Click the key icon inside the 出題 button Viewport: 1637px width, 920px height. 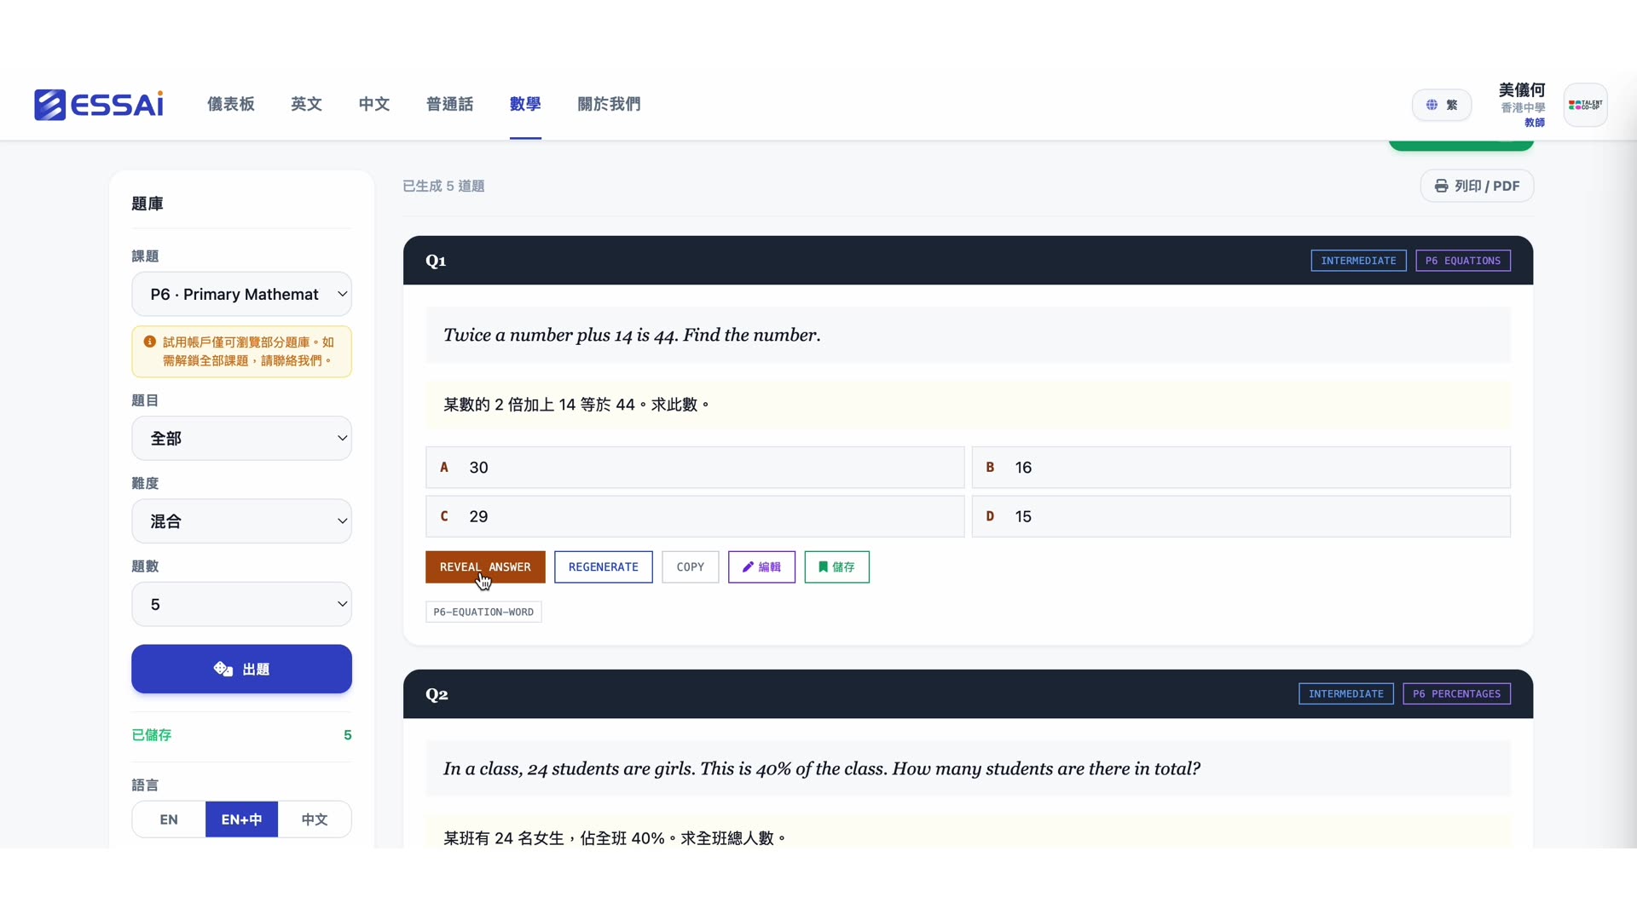(222, 669)
